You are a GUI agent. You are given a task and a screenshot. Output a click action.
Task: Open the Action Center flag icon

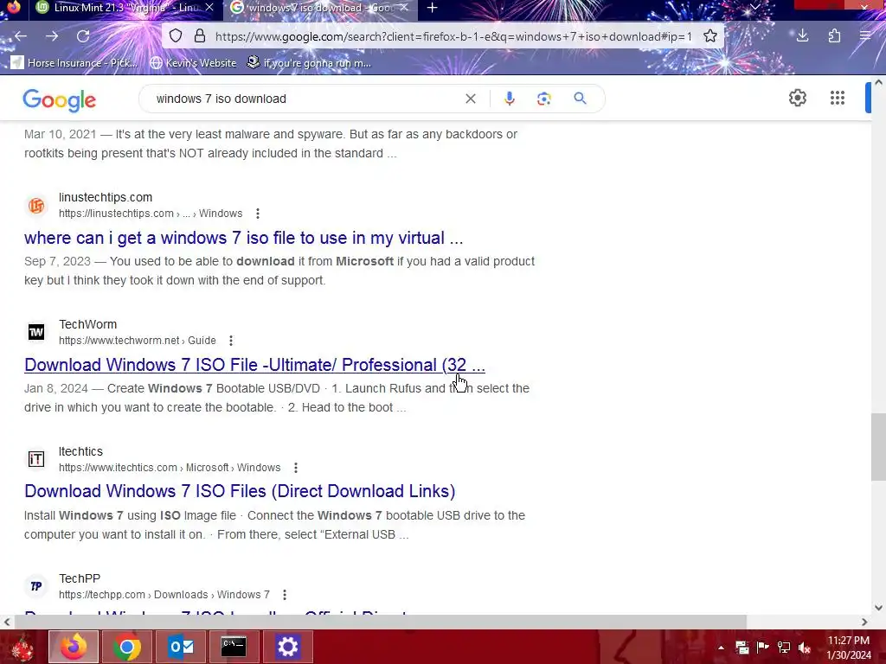tap(762, 647)
